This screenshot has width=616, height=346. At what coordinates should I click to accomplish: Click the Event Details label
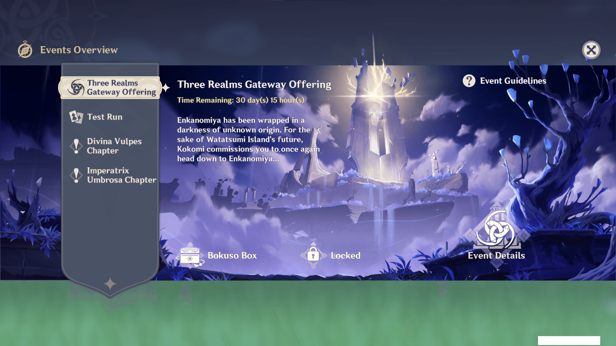496,256
